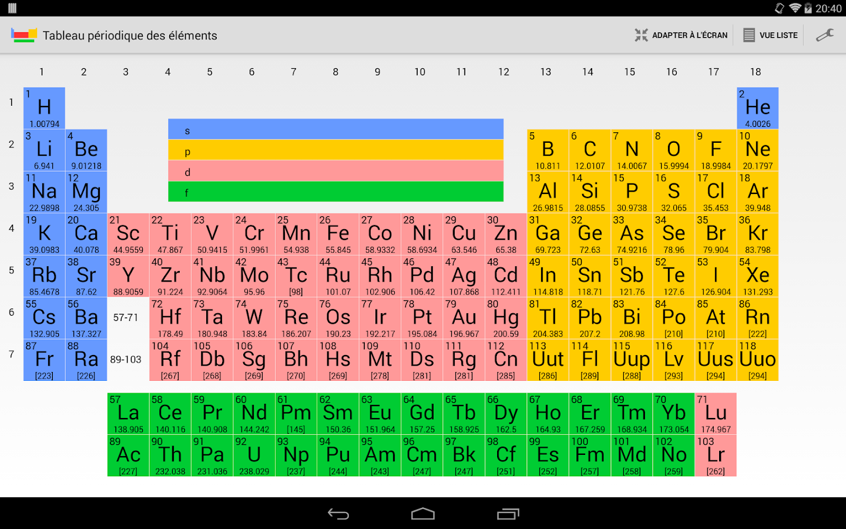The image size is (846, 529).
Task: Expand the 57-71 lanthanide placeholder
Action: click(127, 317)
